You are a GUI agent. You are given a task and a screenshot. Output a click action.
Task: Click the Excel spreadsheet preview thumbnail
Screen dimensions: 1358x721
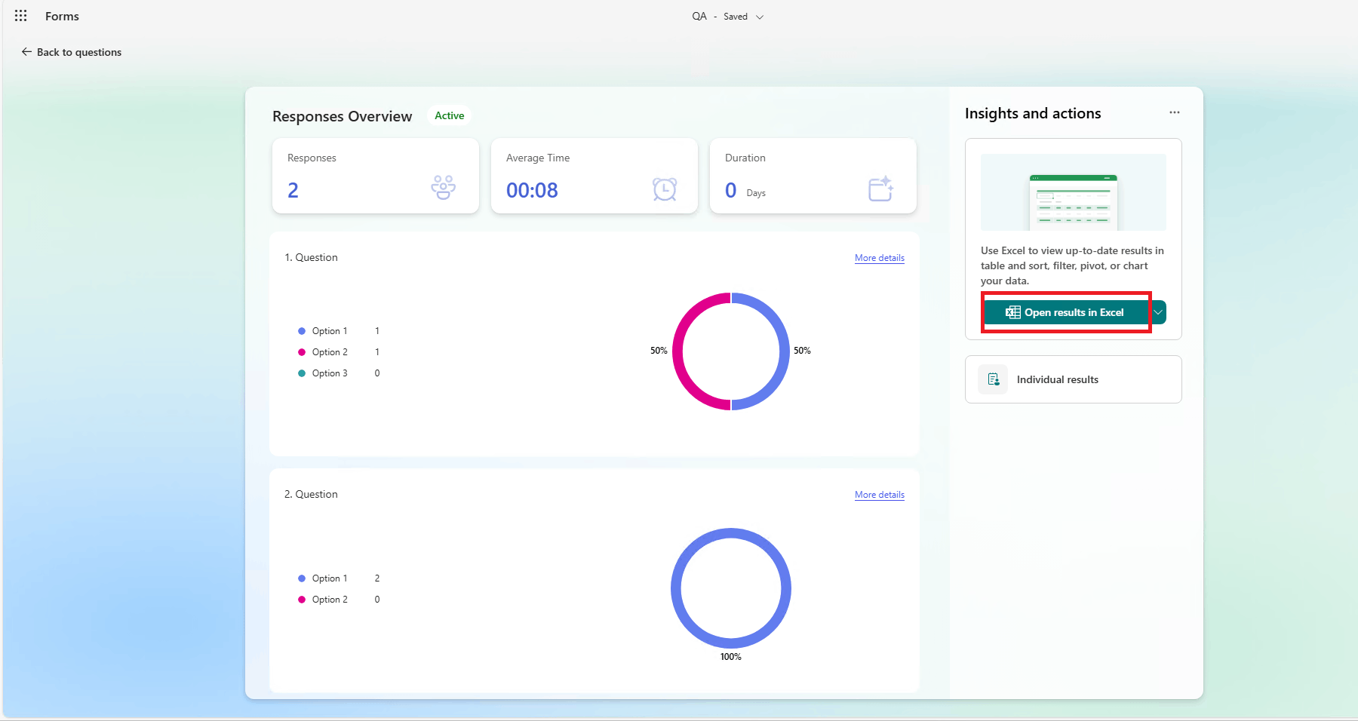(1074, 192)
